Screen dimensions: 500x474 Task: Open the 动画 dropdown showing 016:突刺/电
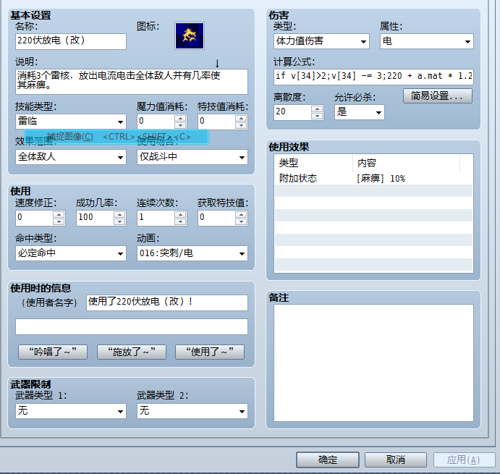(192, 253)
